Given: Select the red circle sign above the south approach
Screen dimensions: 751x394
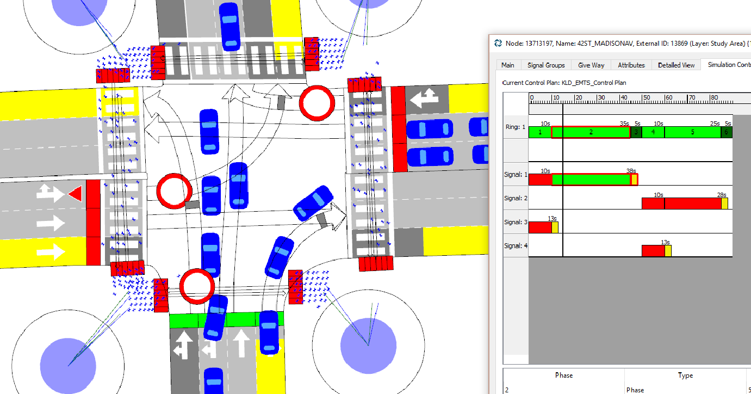Looking at the screenshot, I should point(197,286).
